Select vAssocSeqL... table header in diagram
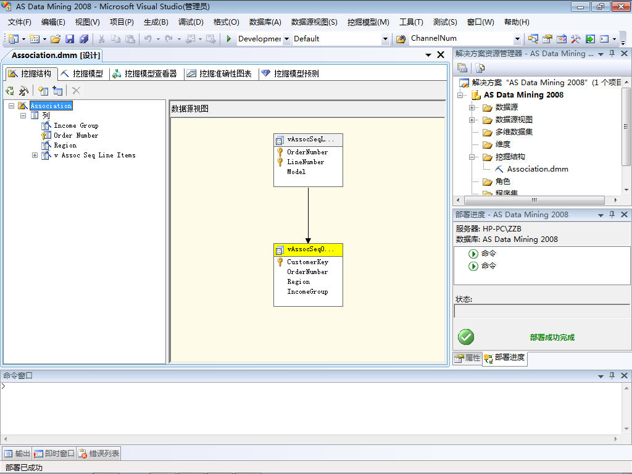The height and width of the screenshot is (474, 632). (309, 140)
